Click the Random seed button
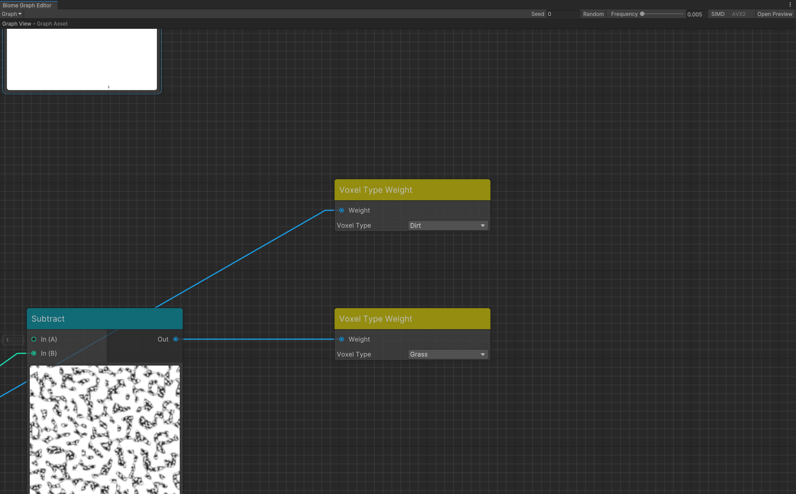The image size is (796, 494). [593, 14]
